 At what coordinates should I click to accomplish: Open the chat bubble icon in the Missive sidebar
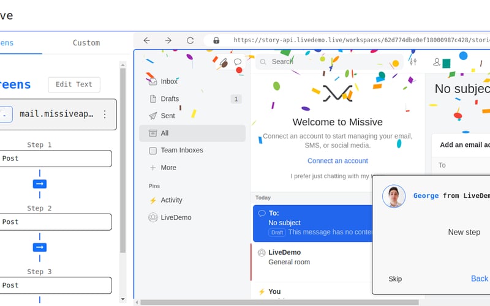[238, 62]
